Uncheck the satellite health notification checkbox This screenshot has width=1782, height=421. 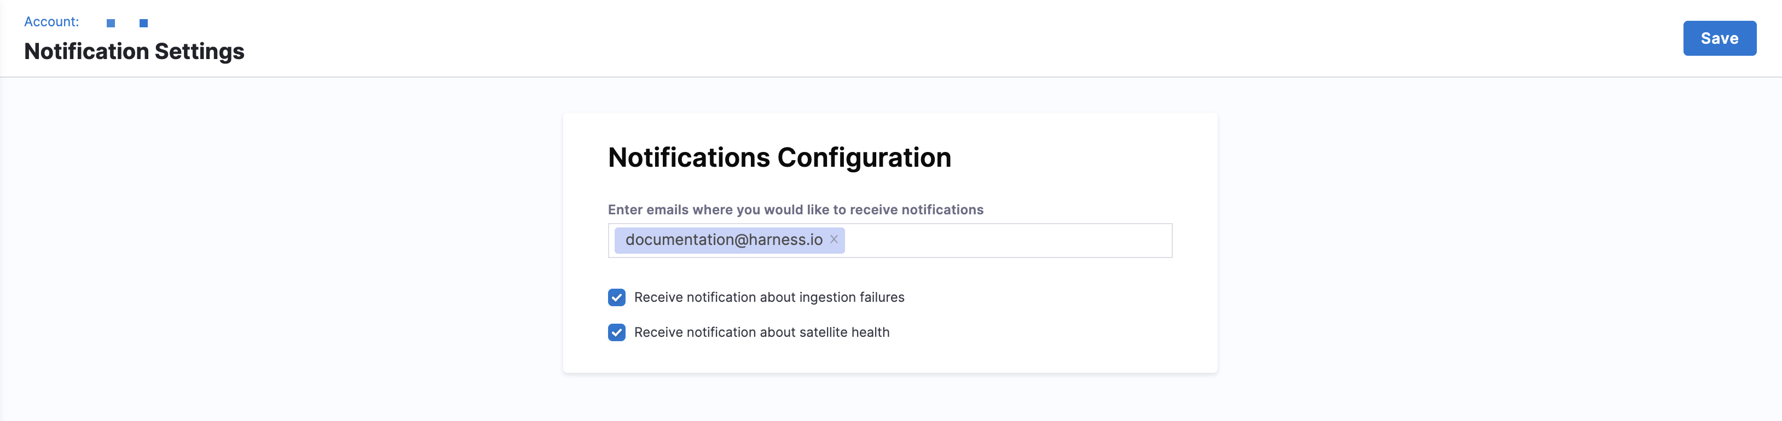[x=616, y=332]
